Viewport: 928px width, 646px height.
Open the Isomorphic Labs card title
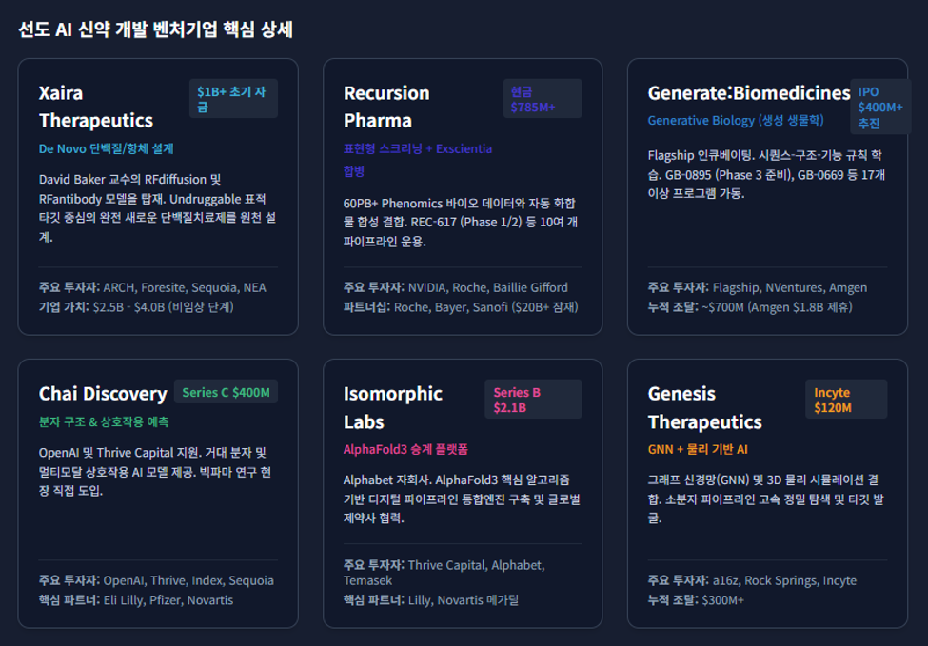click(393, 407)
